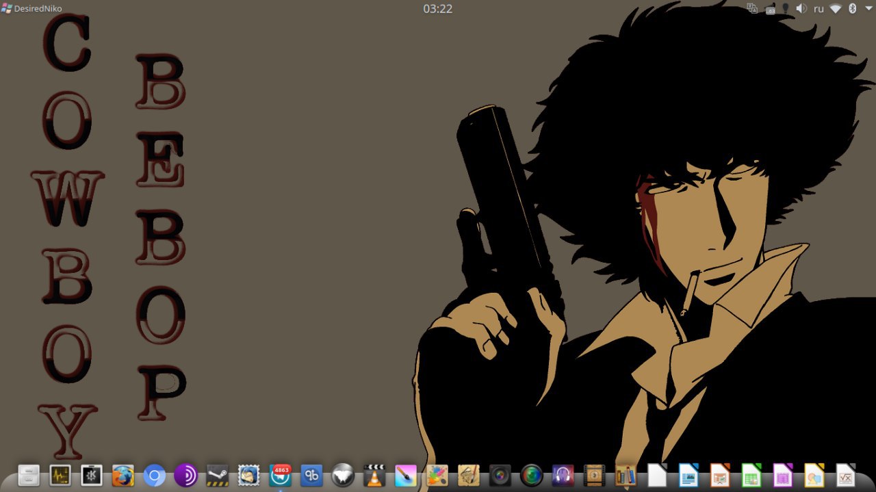The image size is (876, 492).
Task: Open the round lens webcam app
Action: pos(532,475)
